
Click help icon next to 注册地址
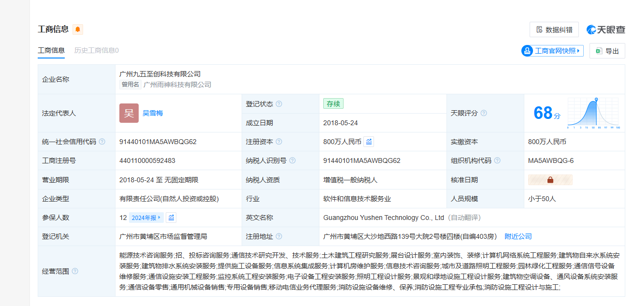click(x=279, y=236)
